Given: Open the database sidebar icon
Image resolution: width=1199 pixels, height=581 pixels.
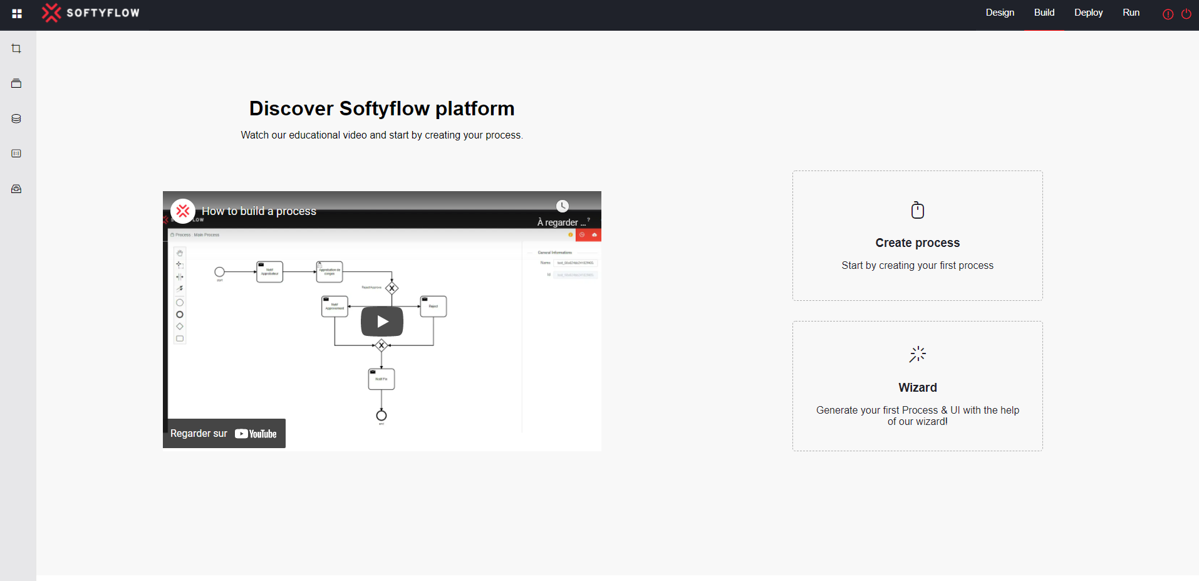Looking at the screenshot, I should coord(16,118).
